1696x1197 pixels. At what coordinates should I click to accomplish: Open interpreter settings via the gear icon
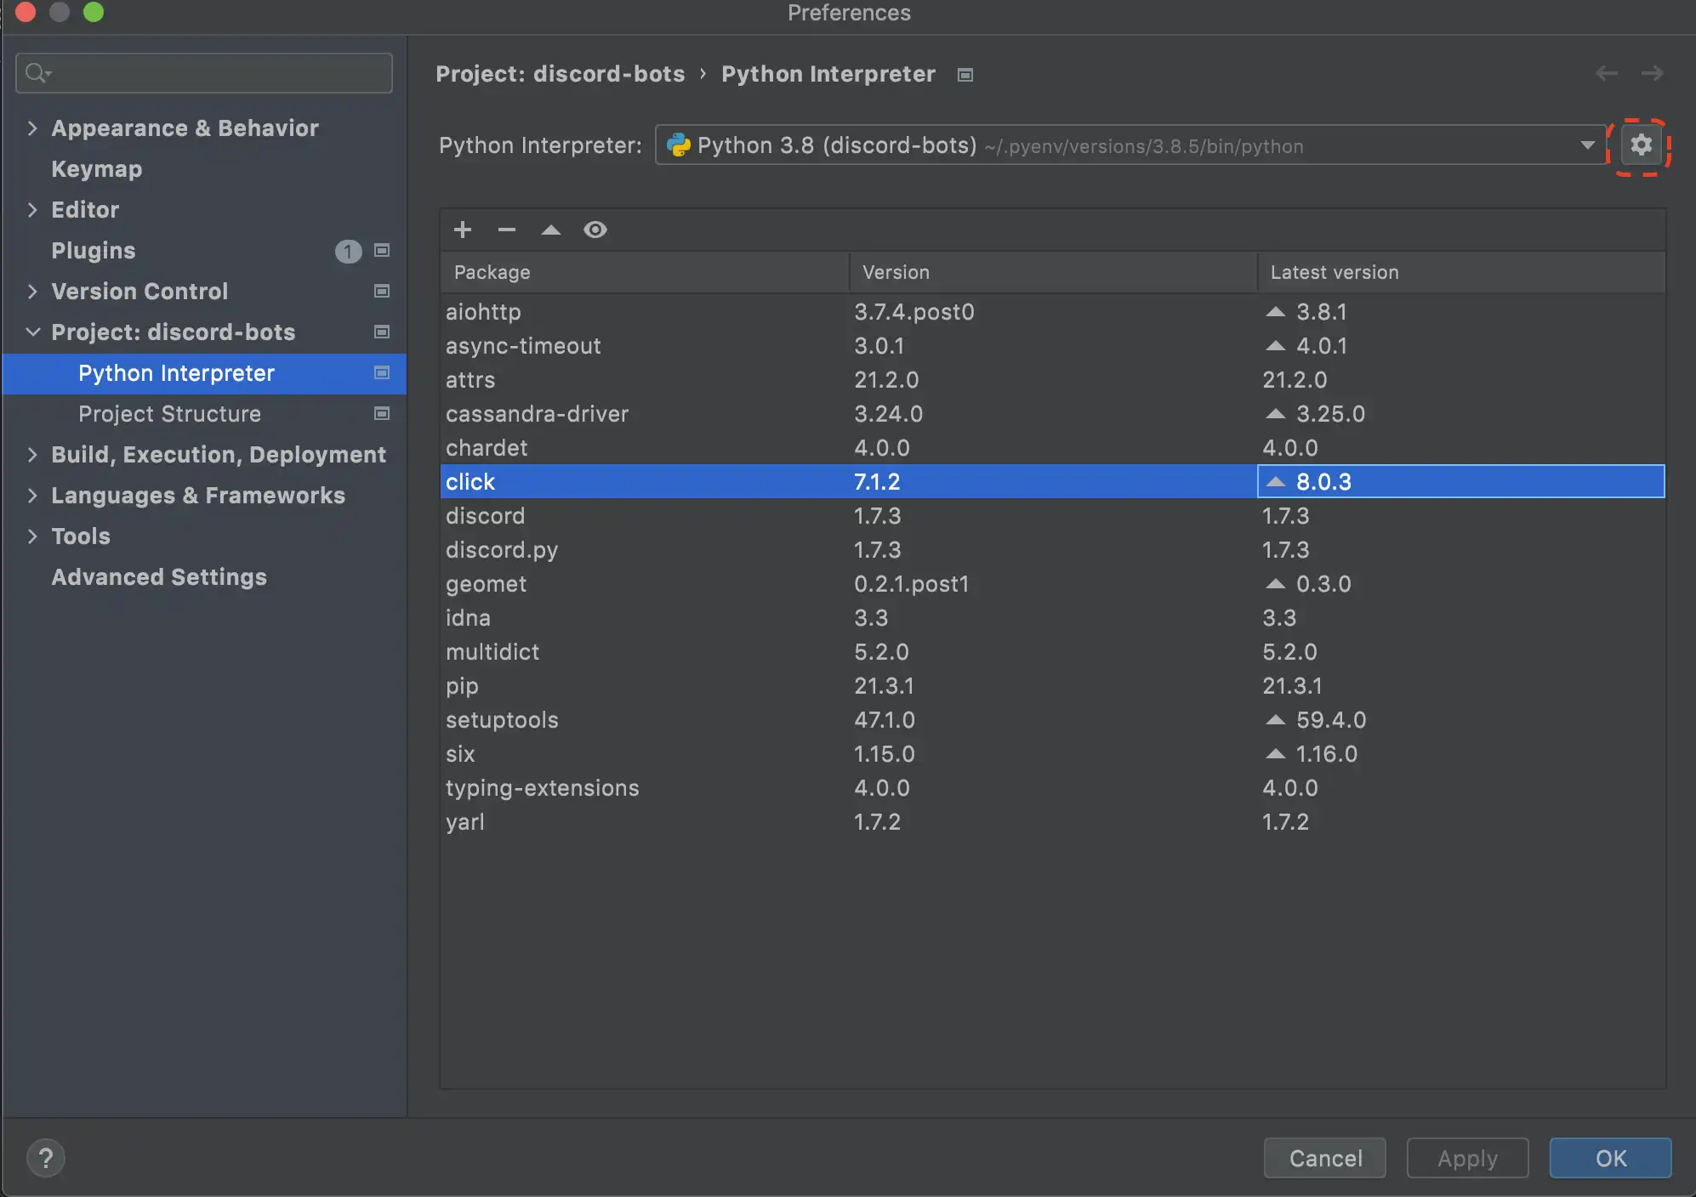tap(1642, 145)
